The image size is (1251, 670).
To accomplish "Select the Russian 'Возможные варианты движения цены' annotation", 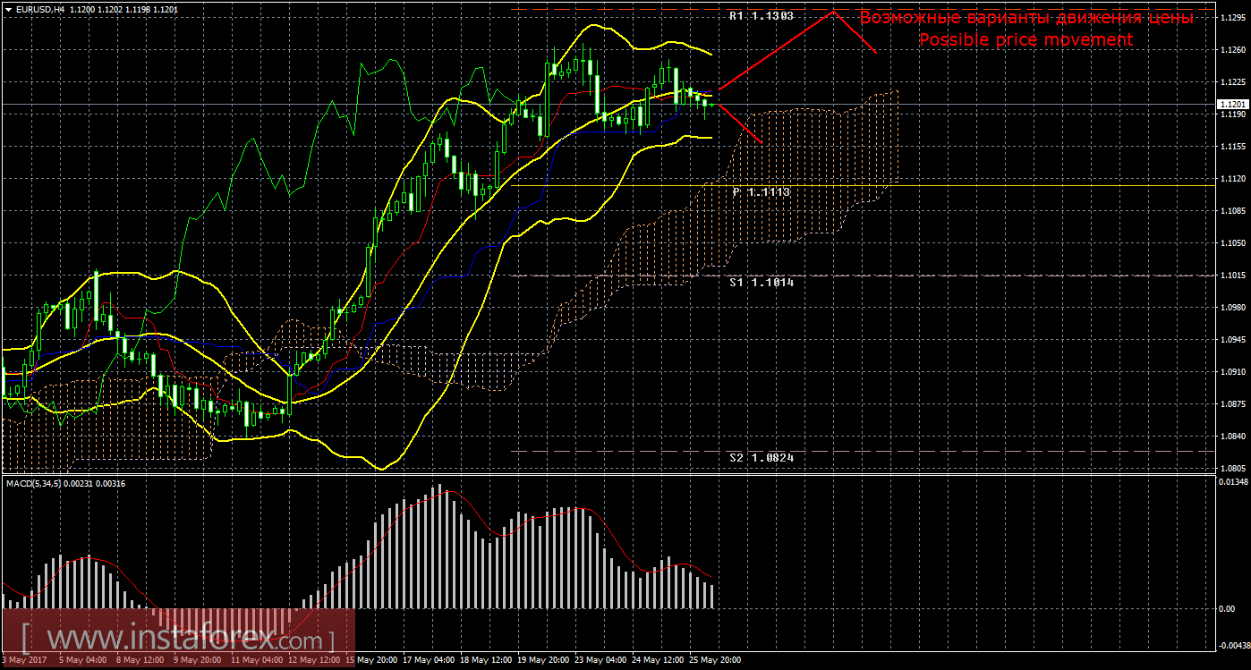I will (1026, 18).
